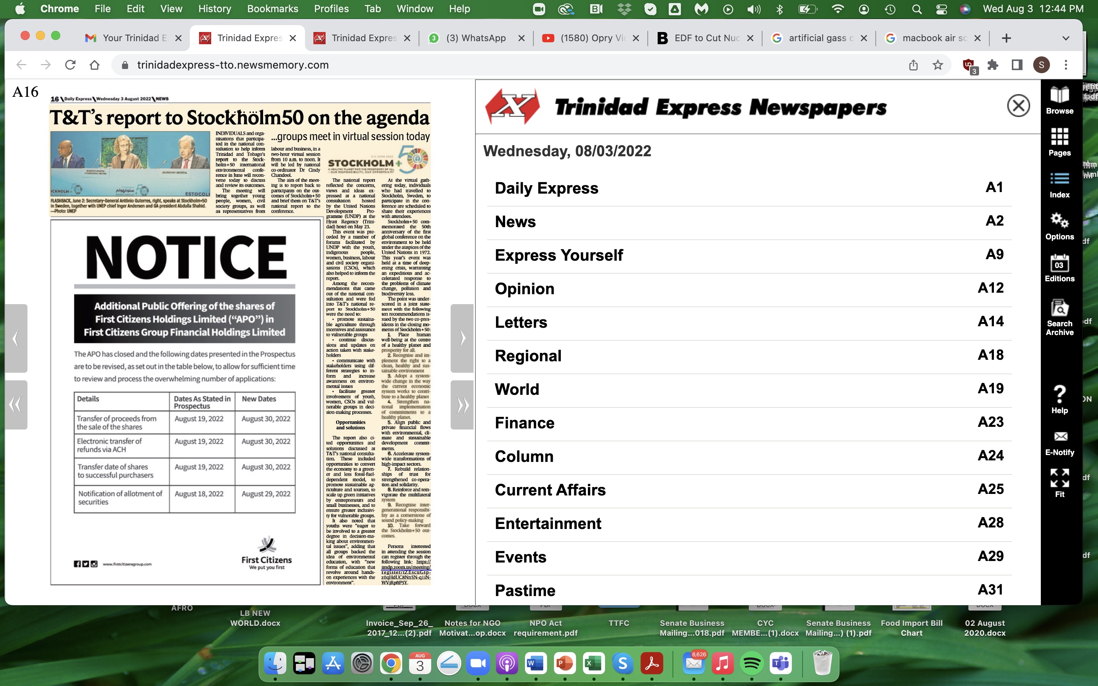Image resolution: width=1098 pixels, height=686 pixels.
Task: Open the Help question mark
Action: (x=1059, y=400)
